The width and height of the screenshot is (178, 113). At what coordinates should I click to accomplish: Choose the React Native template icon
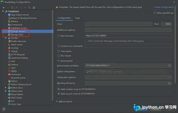pos(9,94)
